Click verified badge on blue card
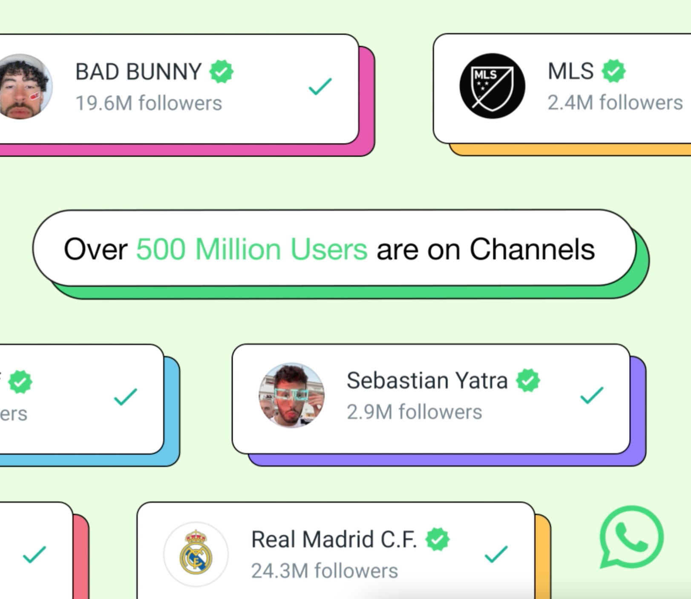 [20, 382]
